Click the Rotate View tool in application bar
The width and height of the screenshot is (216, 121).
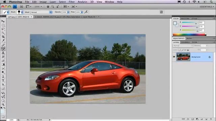(58, 6)
